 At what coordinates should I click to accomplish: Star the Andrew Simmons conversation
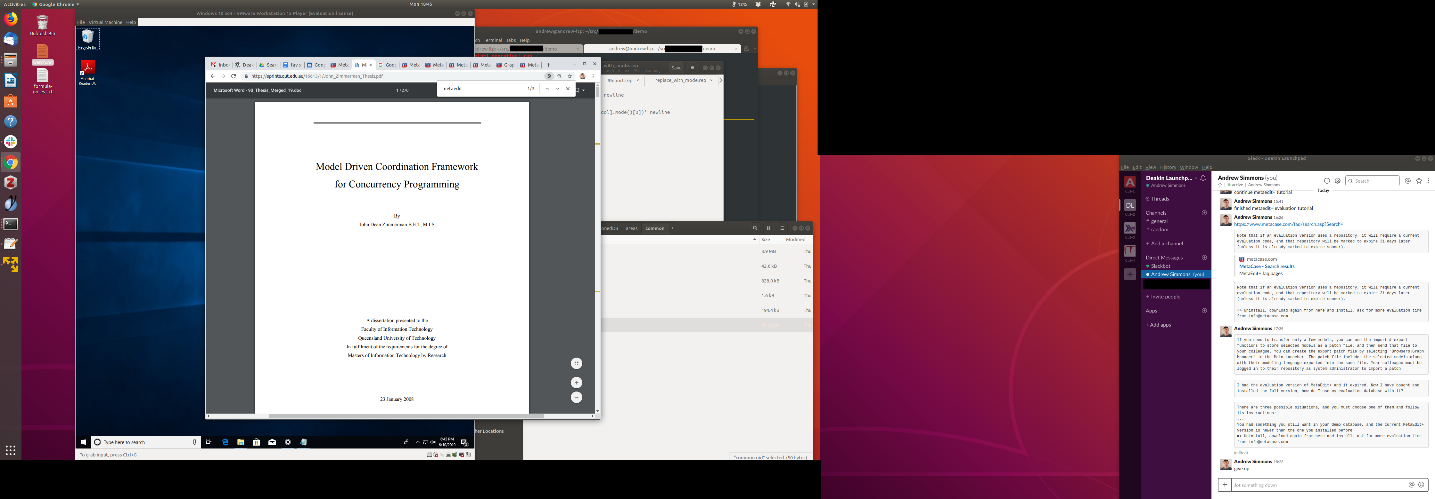tap(1220, 185)
